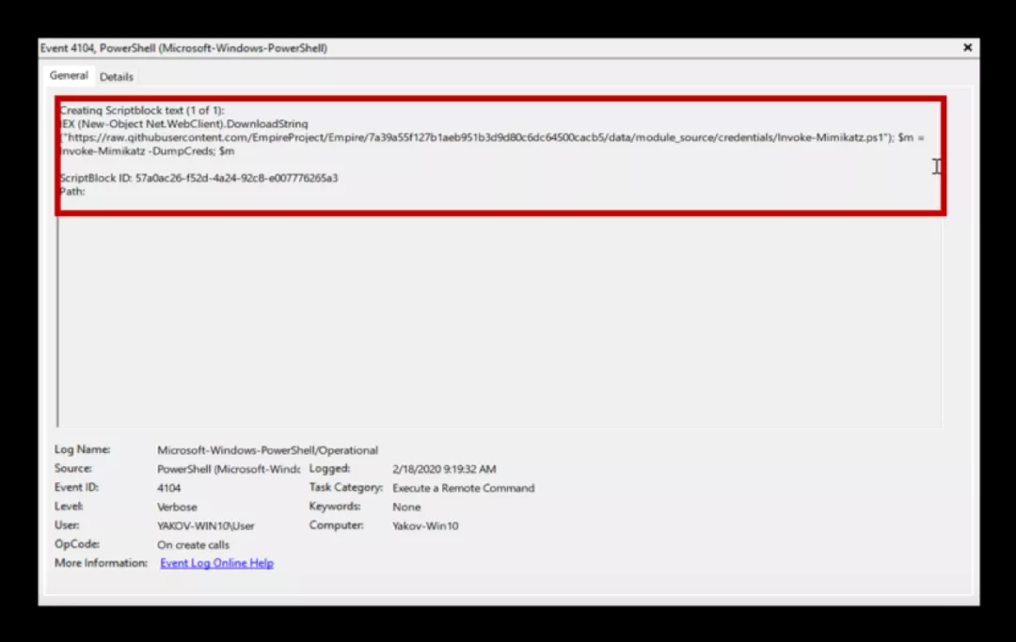Click the OpCode value 'On create calls'

tap(193, 545)
